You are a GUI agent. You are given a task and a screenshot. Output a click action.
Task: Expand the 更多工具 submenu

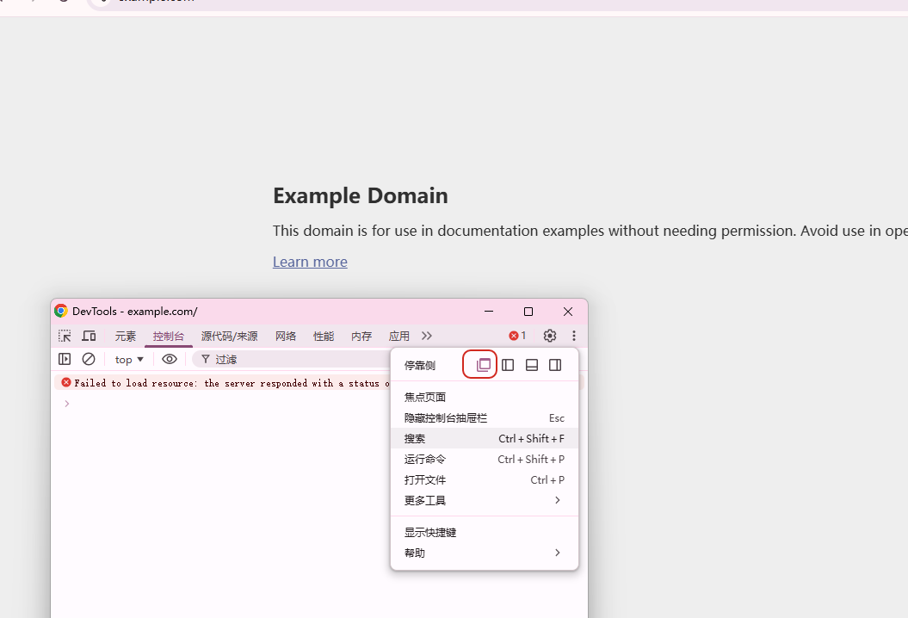click(x=484, y=500)
